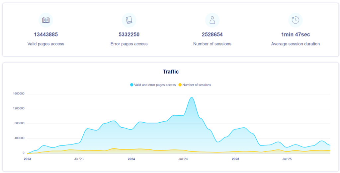Hide the 'Number of sessions' series via legend text

pos(197,85)
